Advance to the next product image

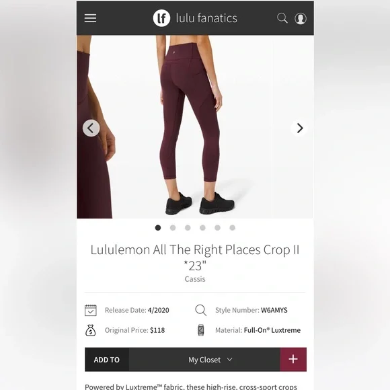click(x=299, y=128)
